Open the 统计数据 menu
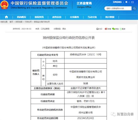 pyautogui.click(x=110, y=17)
